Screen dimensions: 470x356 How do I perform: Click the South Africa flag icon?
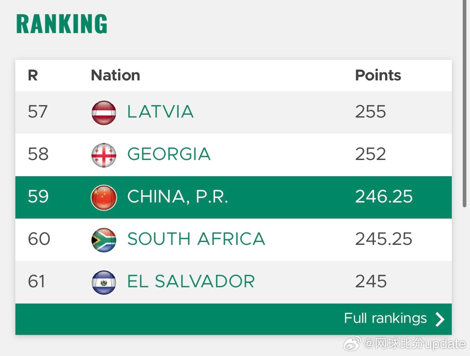point(104,240)
